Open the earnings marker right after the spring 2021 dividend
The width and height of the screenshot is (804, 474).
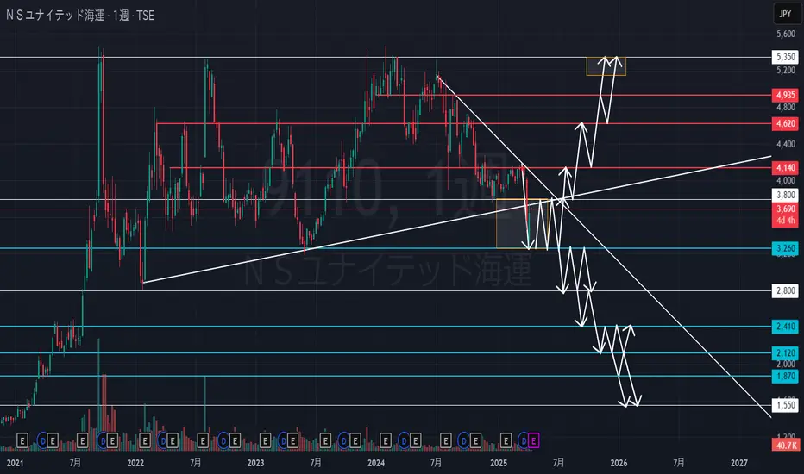coord(53,440)
